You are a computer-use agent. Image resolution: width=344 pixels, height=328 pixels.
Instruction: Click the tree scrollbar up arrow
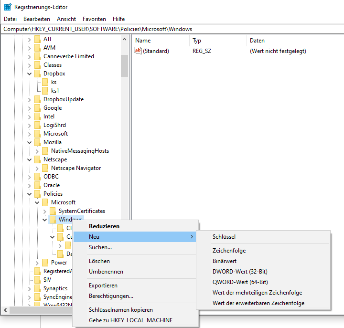(x=124, y=40)
